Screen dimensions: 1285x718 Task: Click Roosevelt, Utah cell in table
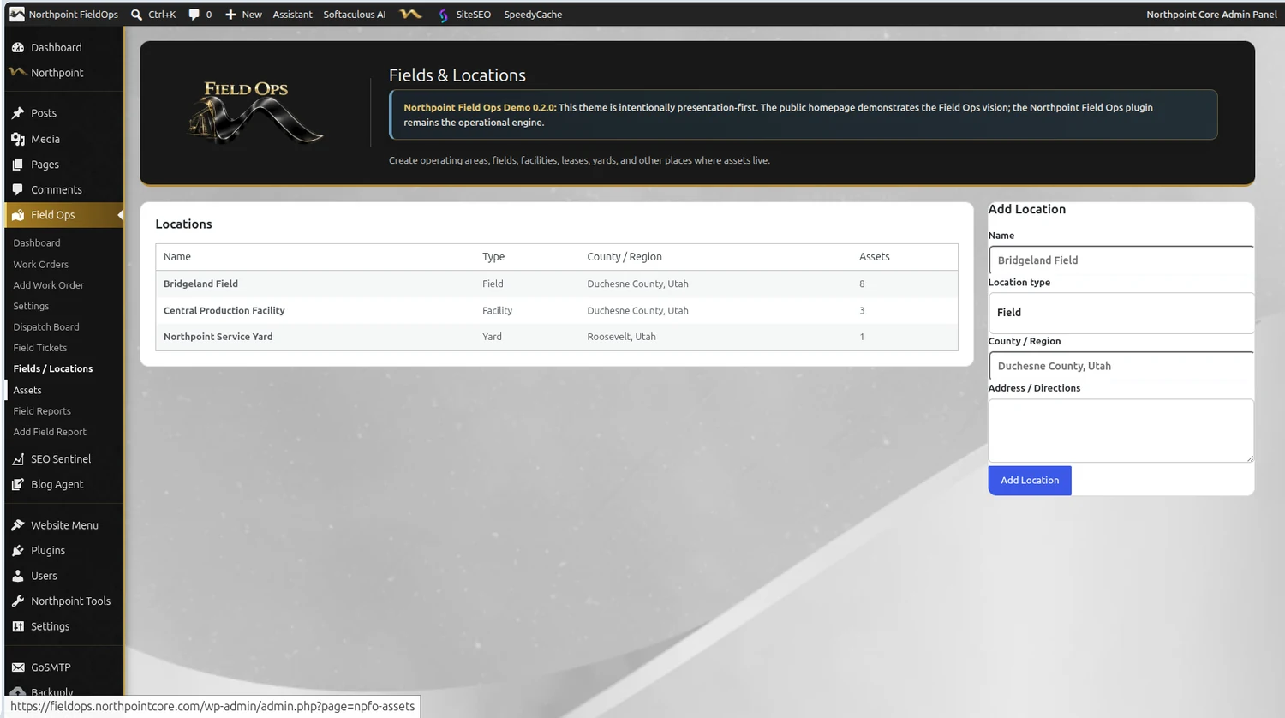click(x=621, y=337)
